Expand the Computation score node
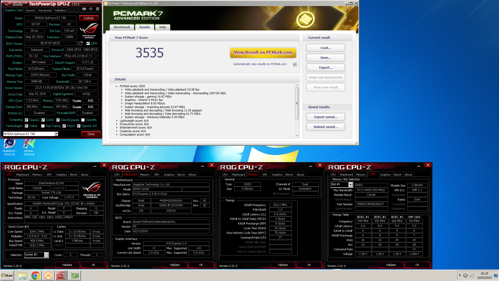Image resolution: width=499 pixels, height=281 pixels. (x=117, y=135)
